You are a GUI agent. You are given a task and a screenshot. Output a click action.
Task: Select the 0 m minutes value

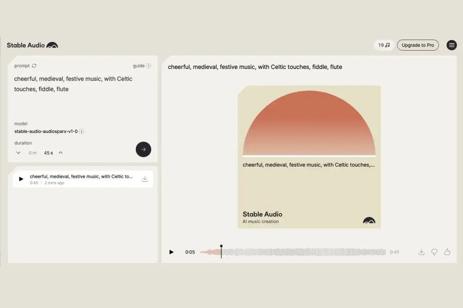click(x=32, y=153)
